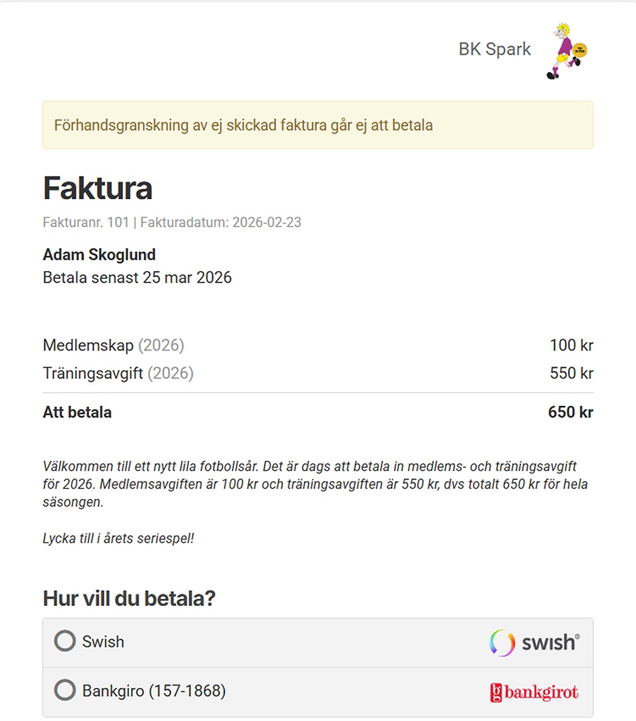Select the Träningsavgift (2026) line item
636x721 pixels.
[x=118, y=374]
